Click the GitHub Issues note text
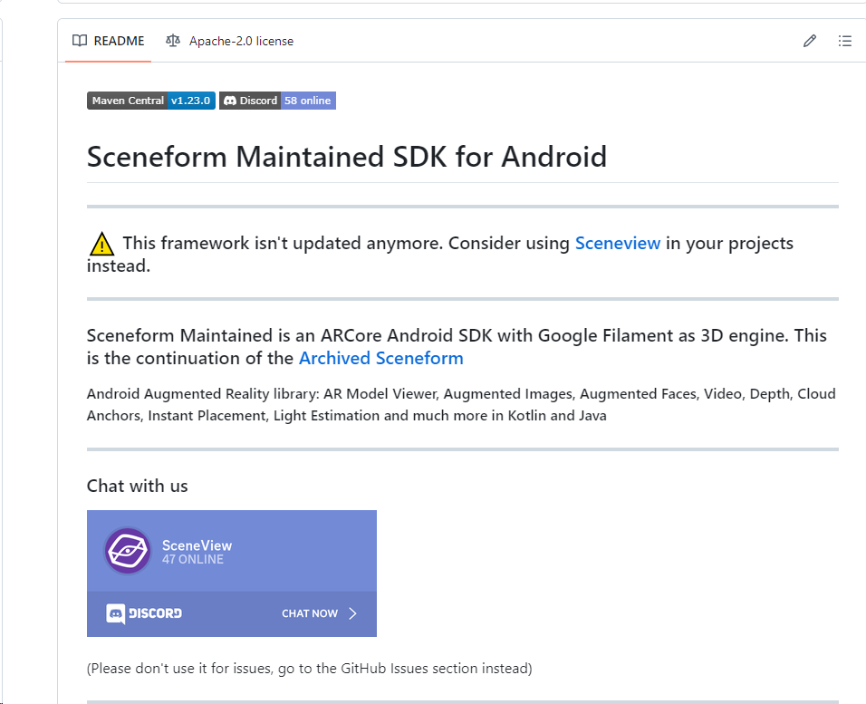This screenshot has width=866, height=704. (x=309, y=669)
